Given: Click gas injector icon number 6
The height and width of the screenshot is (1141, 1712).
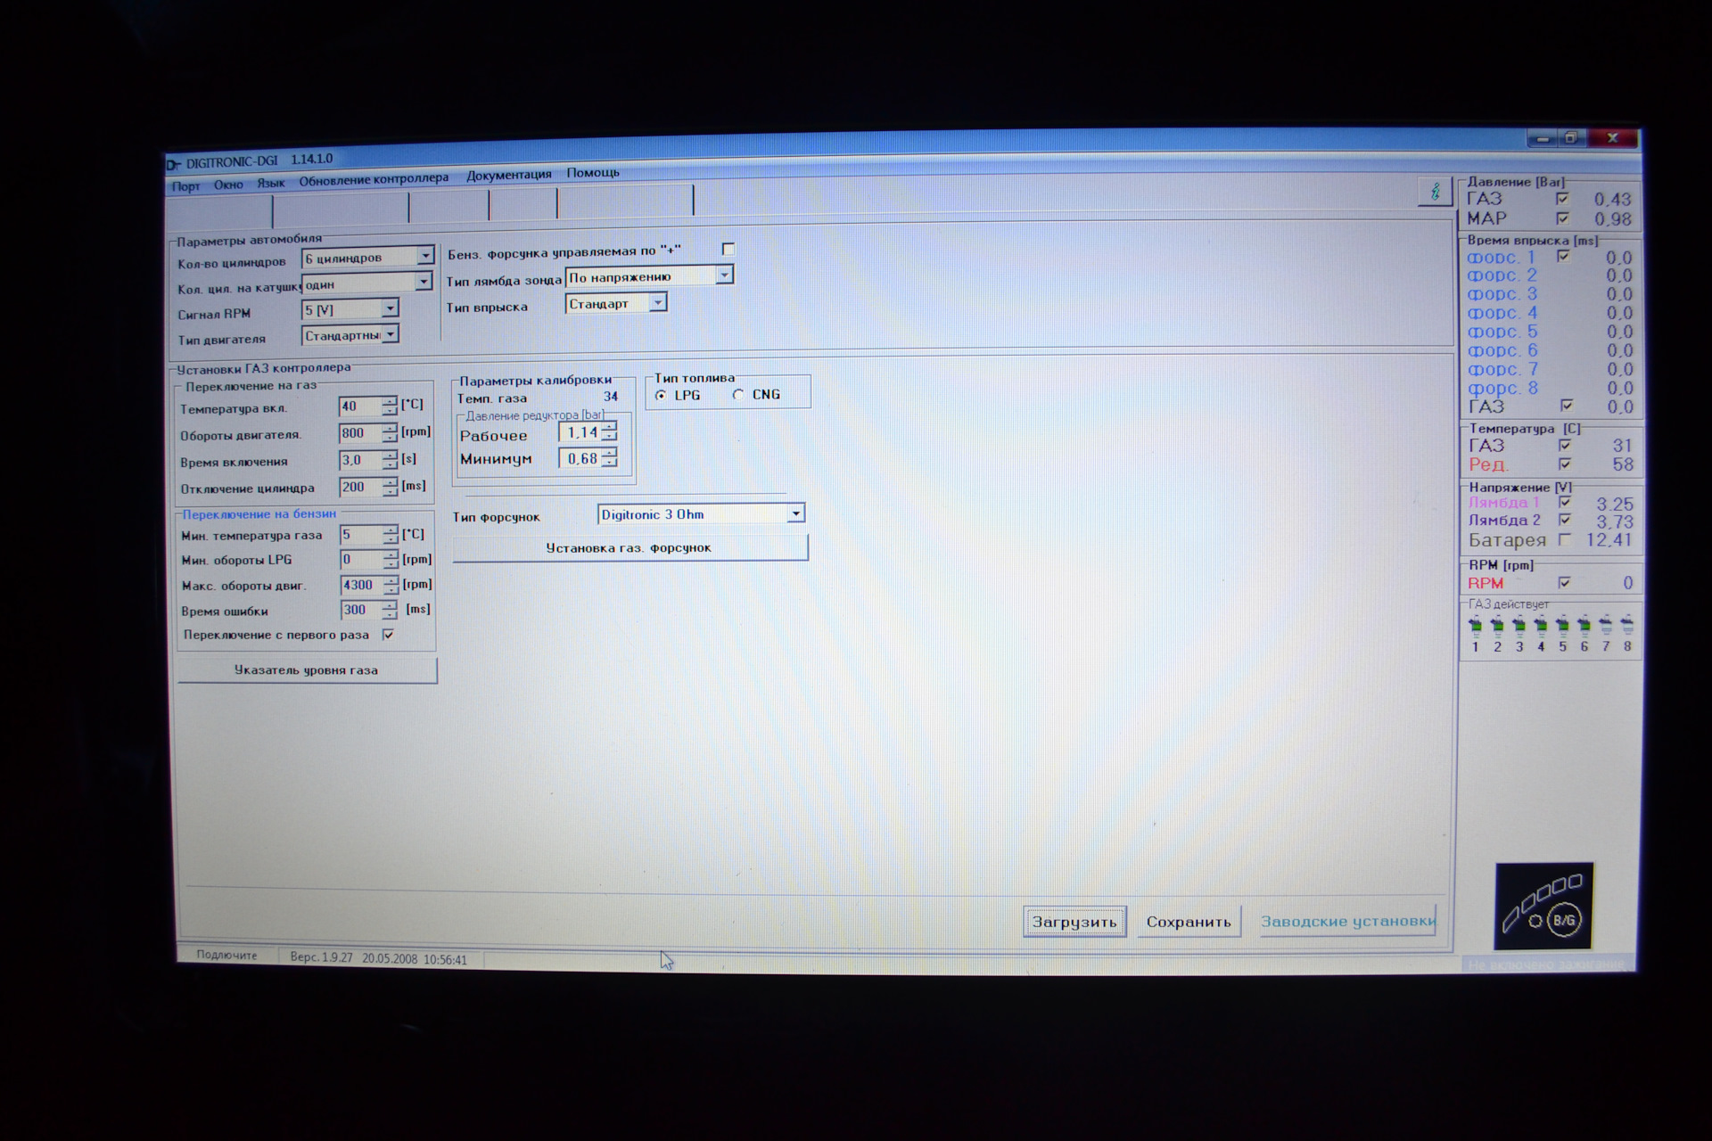Looking at the screenshot, I should point(1584,627).
